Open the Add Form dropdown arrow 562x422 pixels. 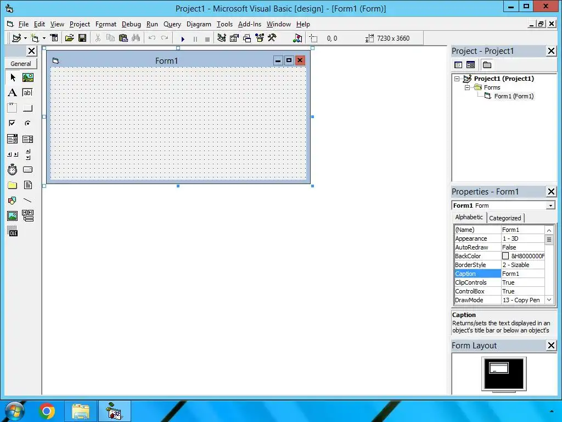(44, 38)
